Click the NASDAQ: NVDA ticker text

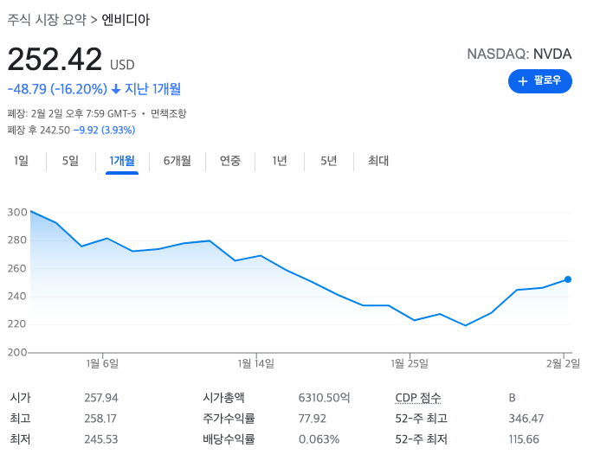pos(519,54)
